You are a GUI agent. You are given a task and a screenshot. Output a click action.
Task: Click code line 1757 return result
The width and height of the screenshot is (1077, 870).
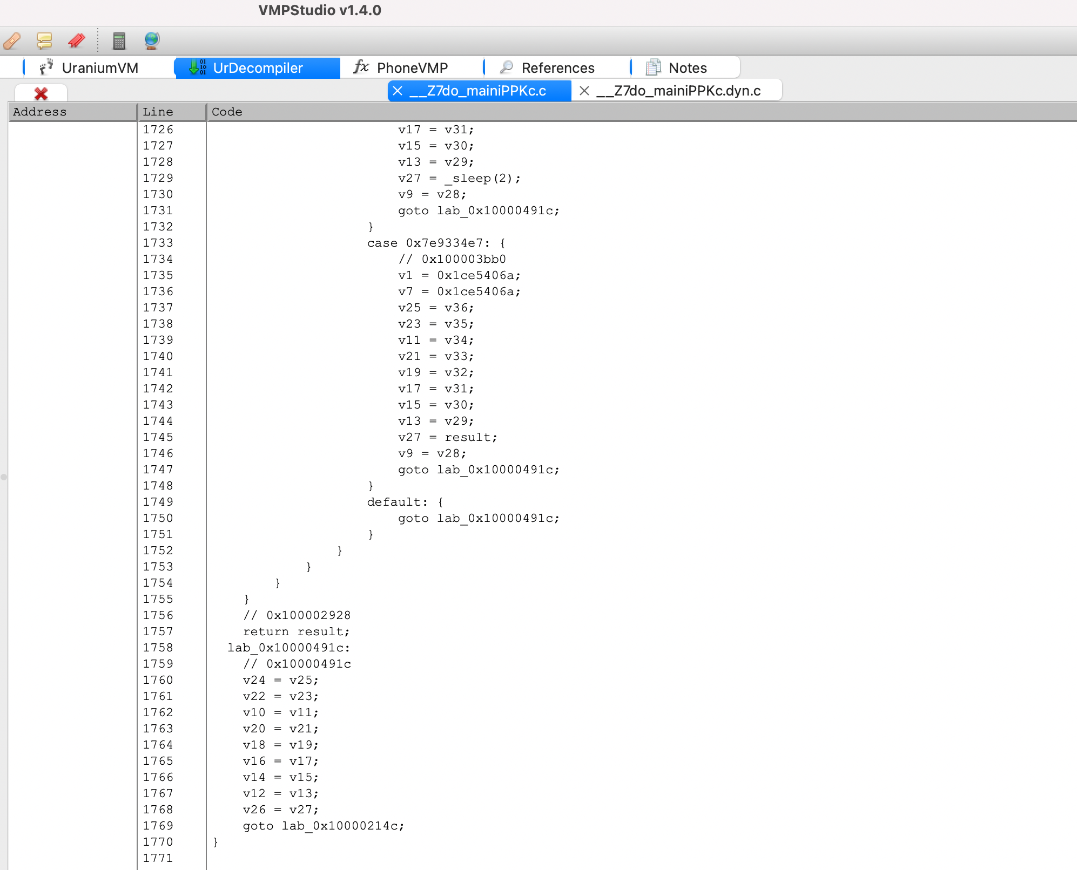[x=297, y=631]
